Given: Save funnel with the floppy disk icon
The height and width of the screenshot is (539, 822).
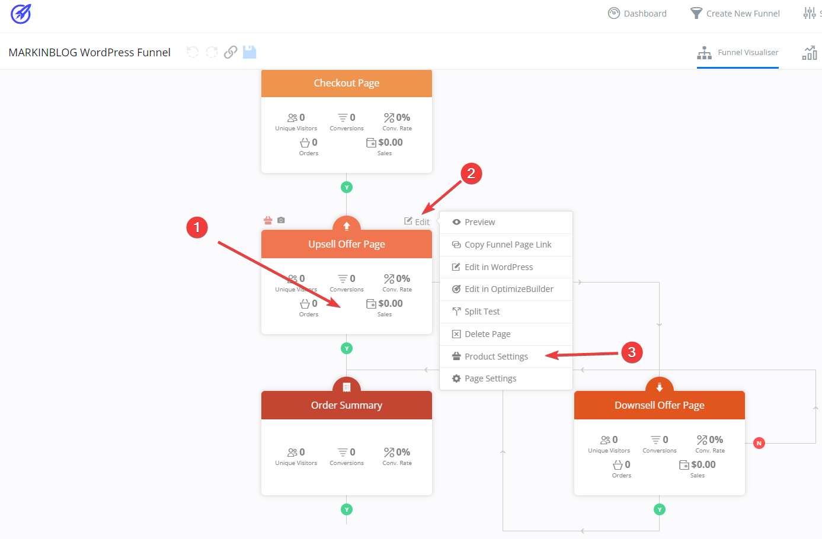Looking at the screenshot, I should click(x=250, y=52).
